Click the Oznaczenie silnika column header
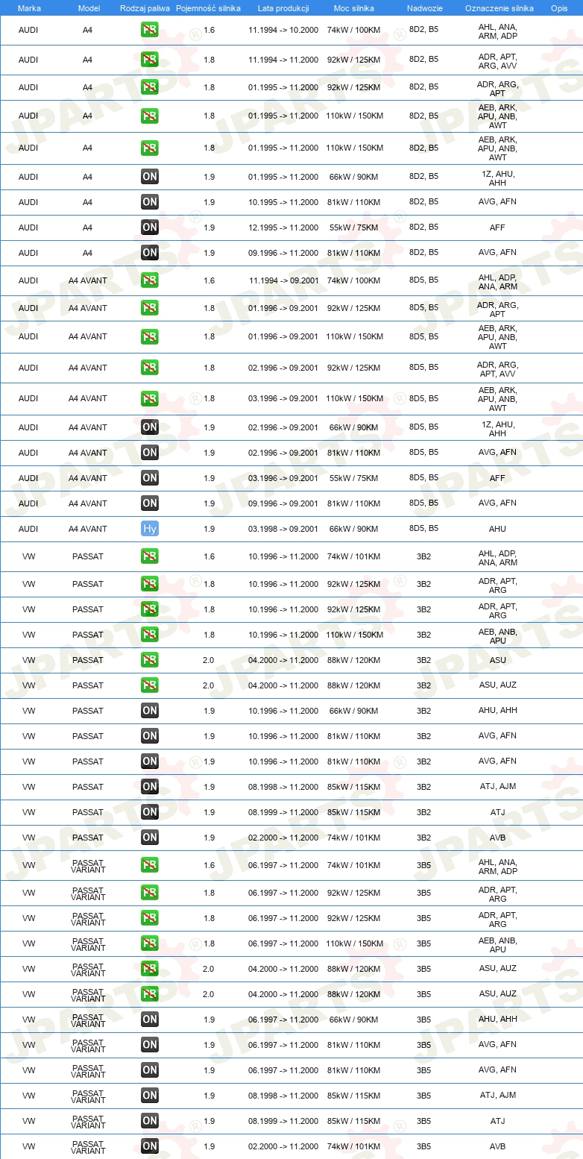The width and height of the screenshot is (583, 1159). click(x=499, y=8)
